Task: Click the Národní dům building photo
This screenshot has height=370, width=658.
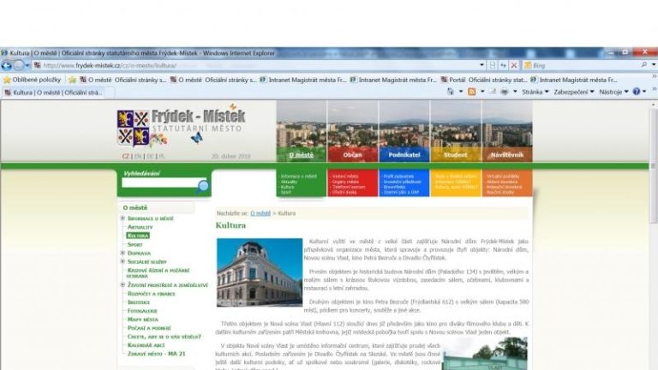Action: [260, 272]
